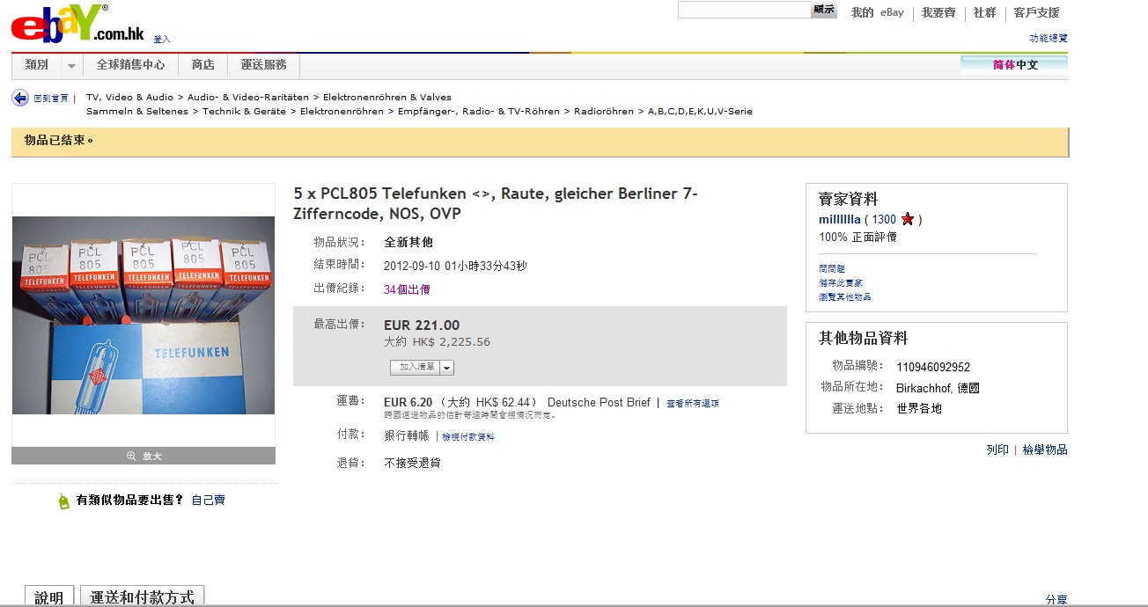Image resolution: width=1148 pixels, height=607 pixels.
Task: Open 我要賣 in the top menu
Action: (x=938, y=12)
